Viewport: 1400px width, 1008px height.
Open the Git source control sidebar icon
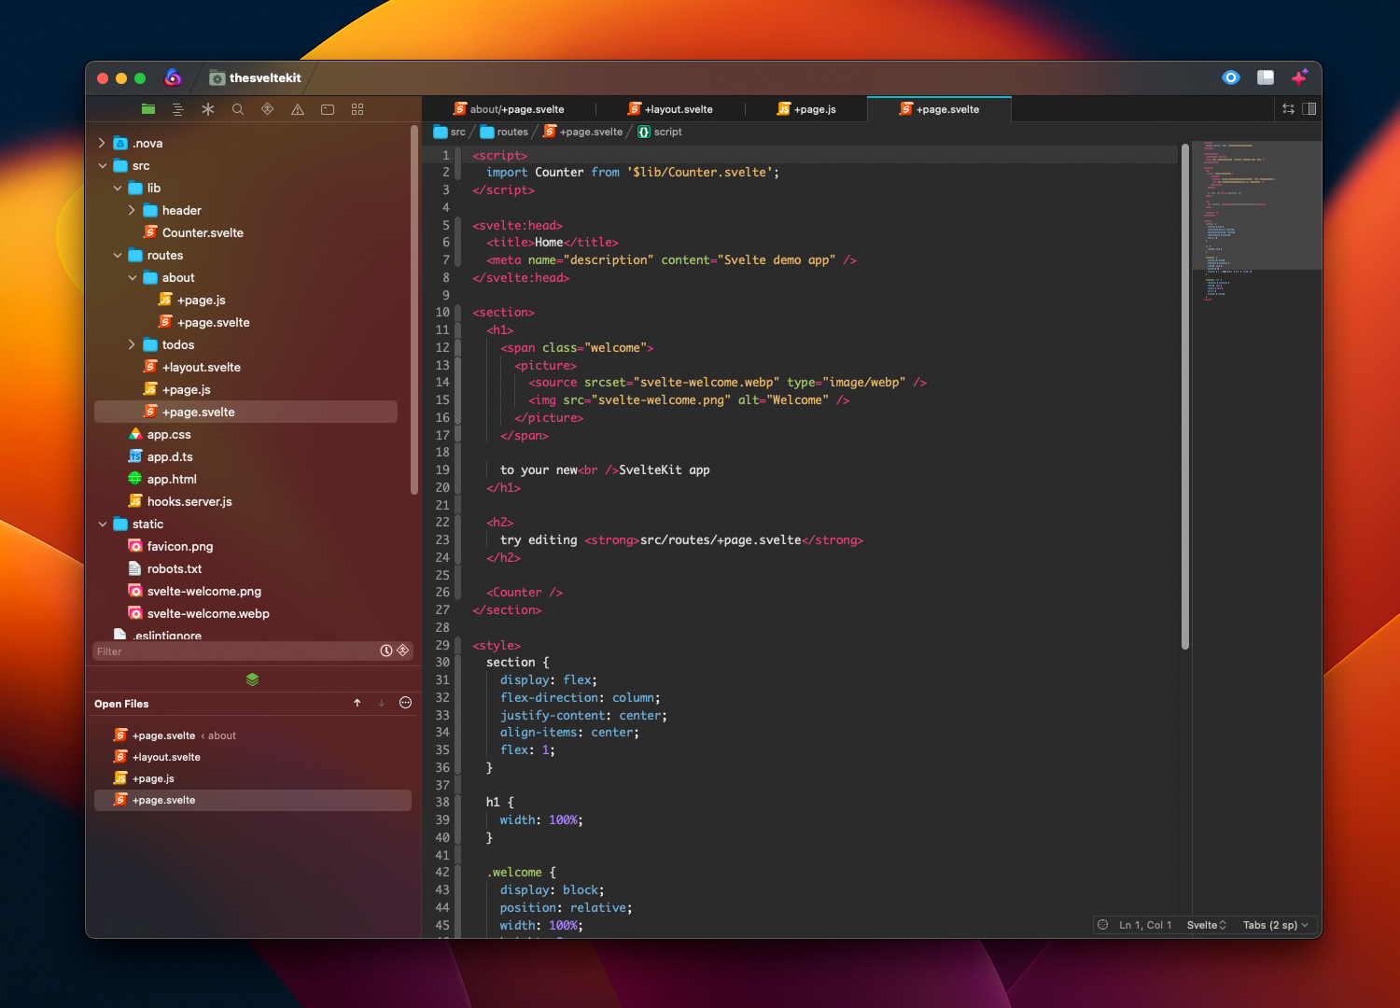pos(268,109)
